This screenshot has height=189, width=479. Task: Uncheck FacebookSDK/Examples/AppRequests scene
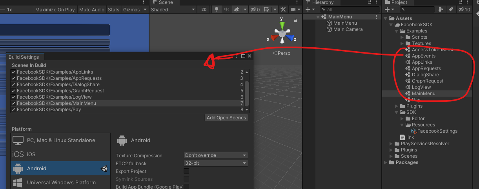[14, 78]
